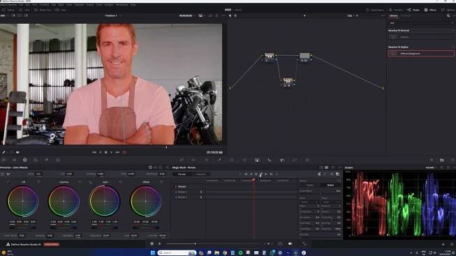Open the Color Wheels palette icon
Viewport: 456px width, 256px height.
pyautogui.click(x=24, y=160)
